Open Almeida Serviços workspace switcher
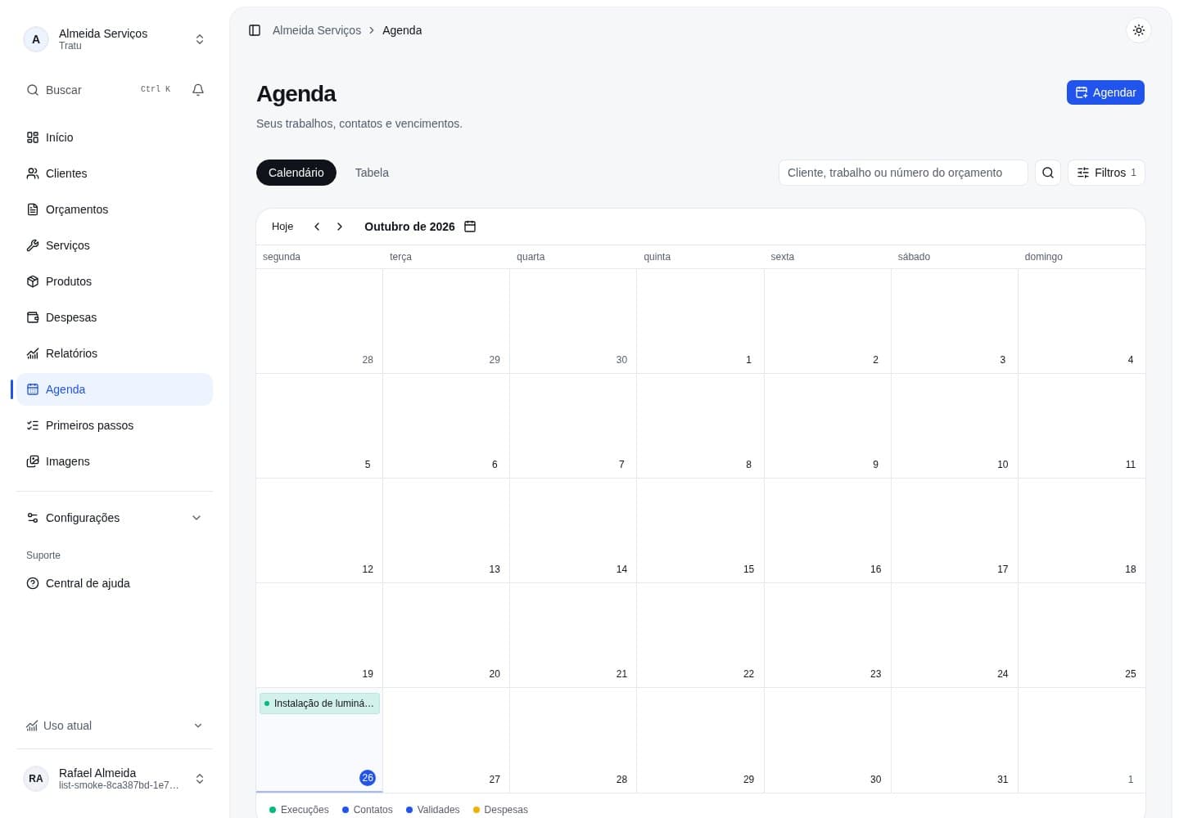Image resolution: width=1179 pixels, height=818 pixels. (115, 39)
